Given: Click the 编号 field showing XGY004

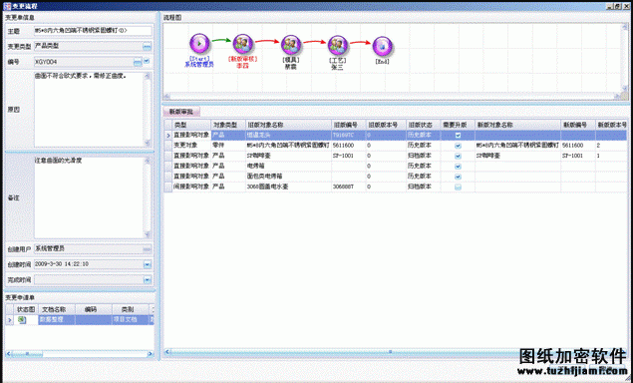Looking at the screenshot, I should pyautogui.click(x=84, y=62).
